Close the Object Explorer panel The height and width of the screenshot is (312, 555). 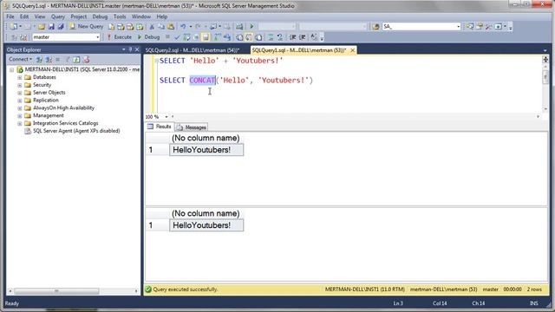[x=137, y=49]
